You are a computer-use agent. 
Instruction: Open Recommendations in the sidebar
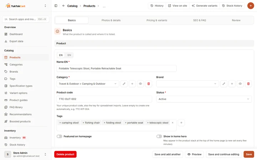(x=26, y=114)
